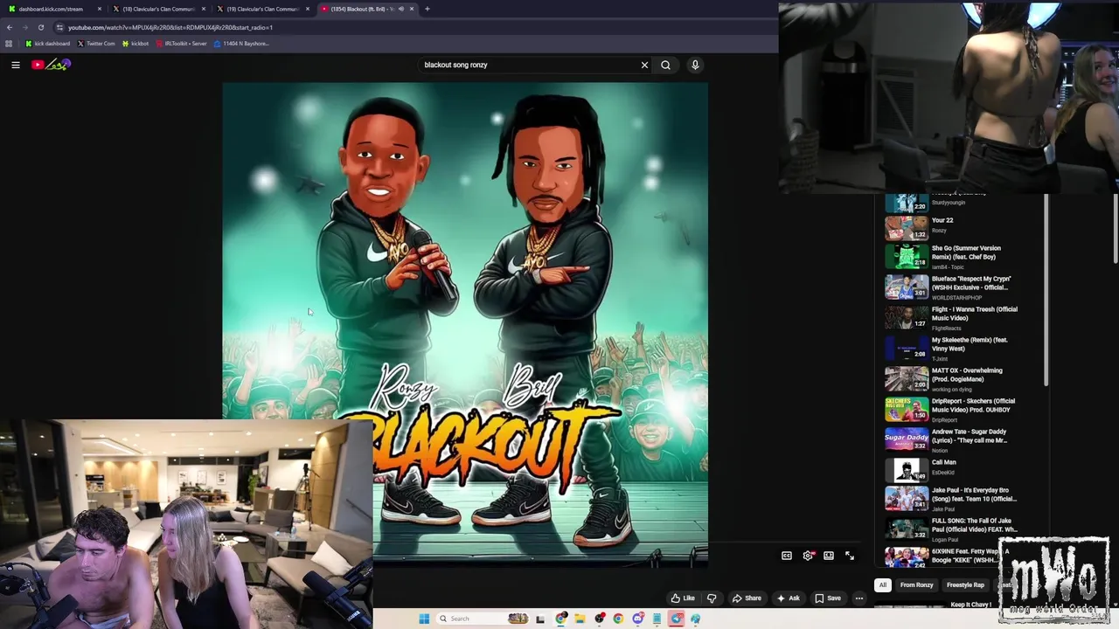The width and height of the screenshot is (1119, 629).
Task: Open the '11404 N Bayshore' bookmark
Action: [x=241, y=44]
